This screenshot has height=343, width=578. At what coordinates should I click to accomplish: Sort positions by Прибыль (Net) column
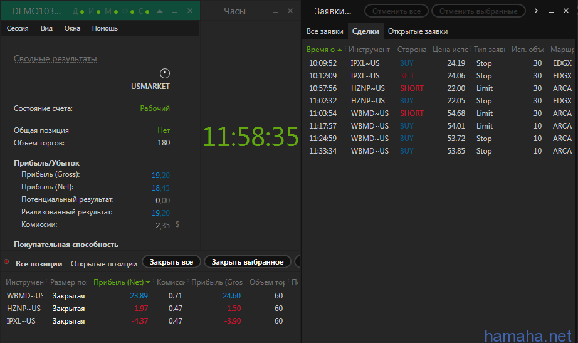click(x=122, y=282)
